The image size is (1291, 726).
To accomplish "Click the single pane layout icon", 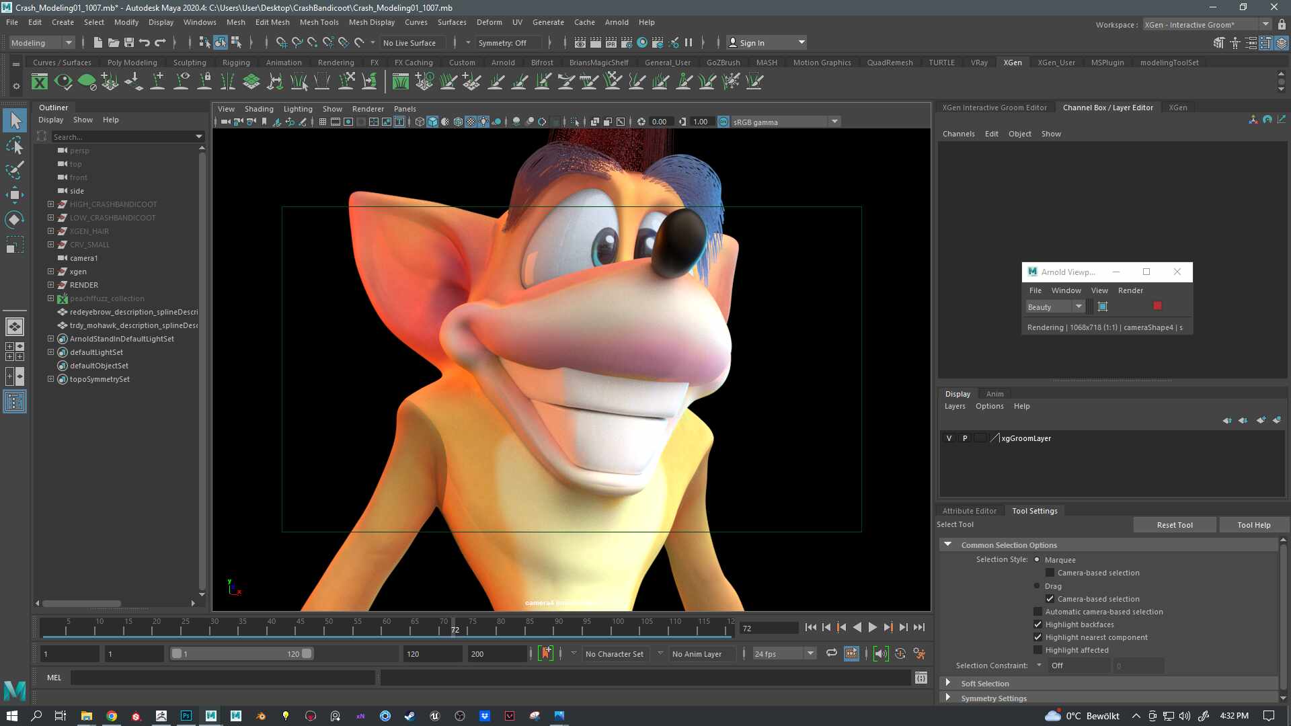I will [x=15, y=327].
